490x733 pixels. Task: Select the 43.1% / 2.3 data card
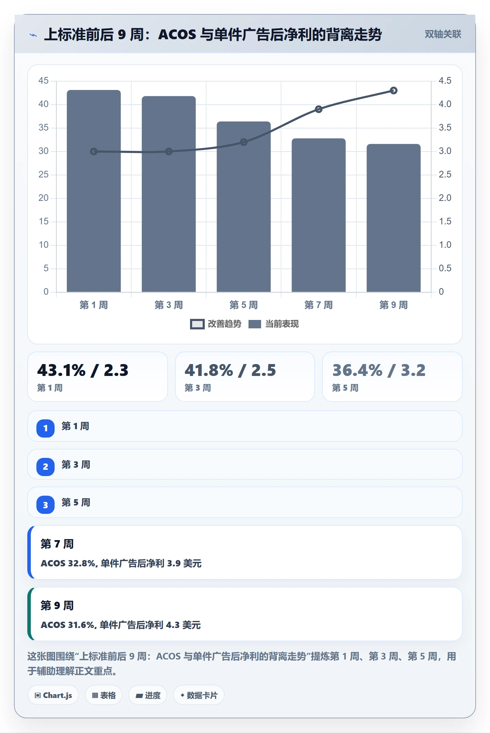[x=98, y=377]
